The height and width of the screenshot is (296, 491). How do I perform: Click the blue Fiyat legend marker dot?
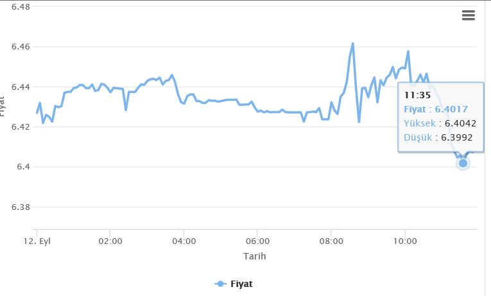[x=220, y=283]
